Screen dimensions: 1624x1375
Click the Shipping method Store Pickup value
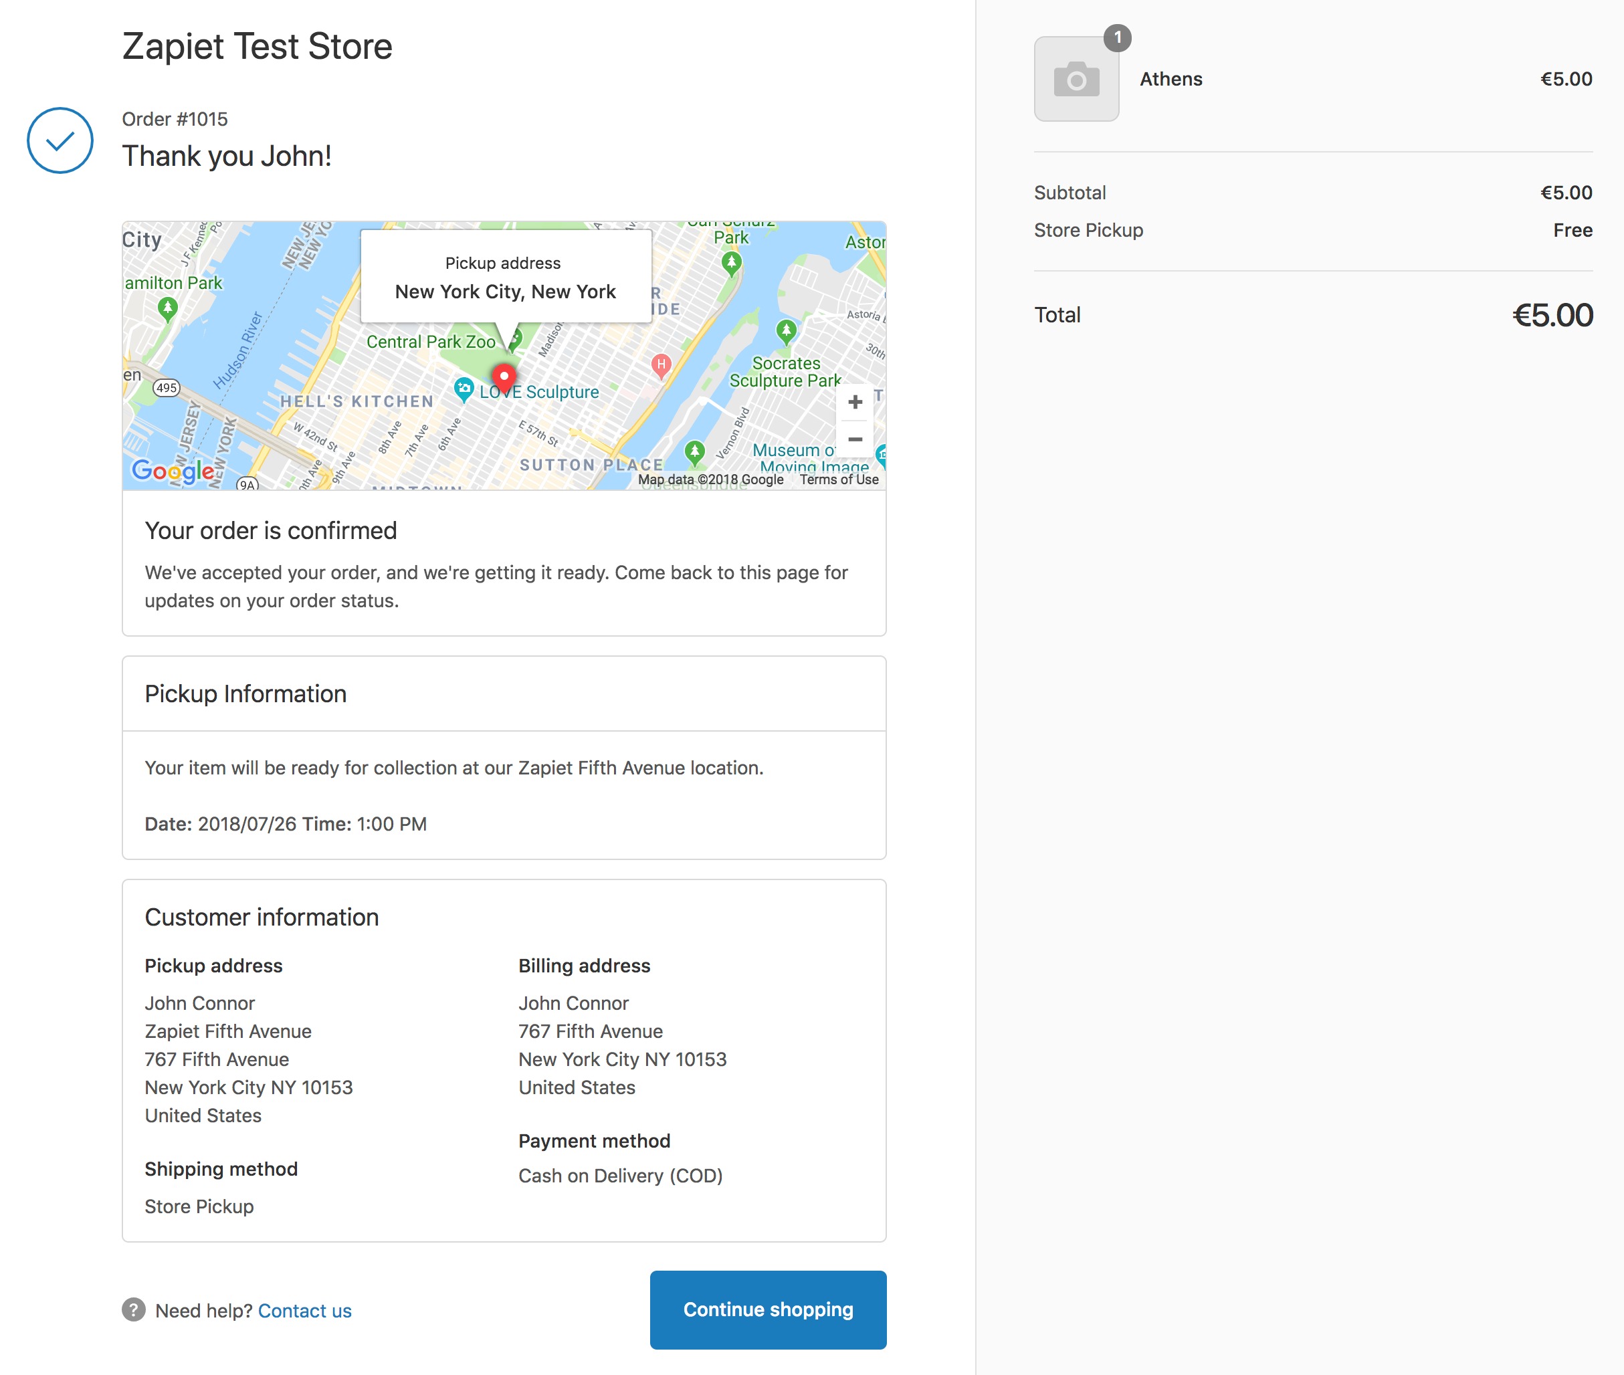click(199, 1206)
